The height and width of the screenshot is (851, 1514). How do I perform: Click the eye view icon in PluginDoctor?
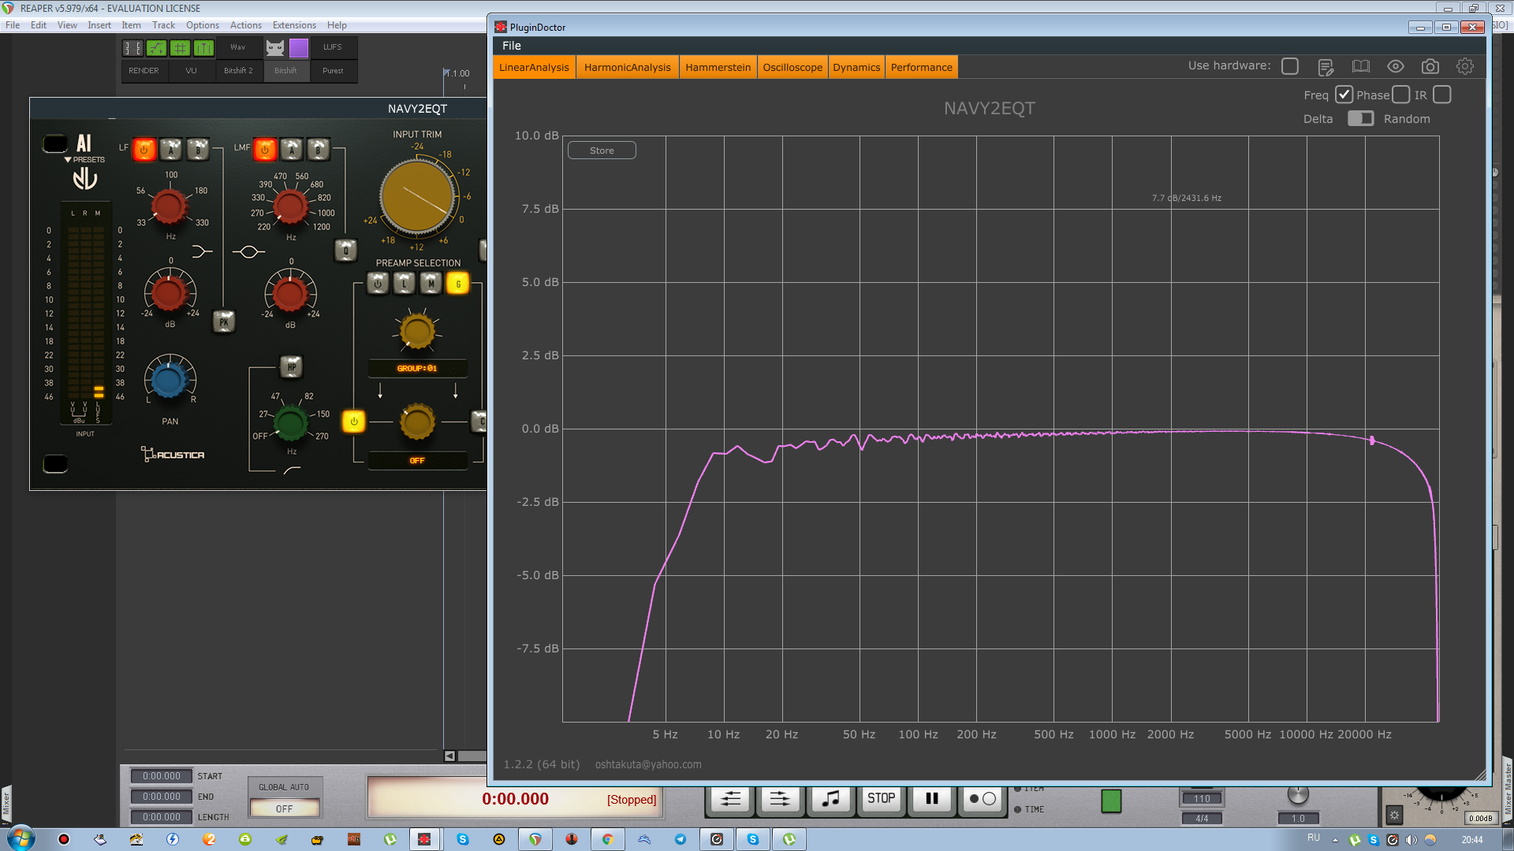click(1395, 67)
